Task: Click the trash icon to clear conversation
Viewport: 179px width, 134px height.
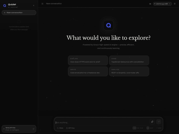Action: (x=175, y=4)
